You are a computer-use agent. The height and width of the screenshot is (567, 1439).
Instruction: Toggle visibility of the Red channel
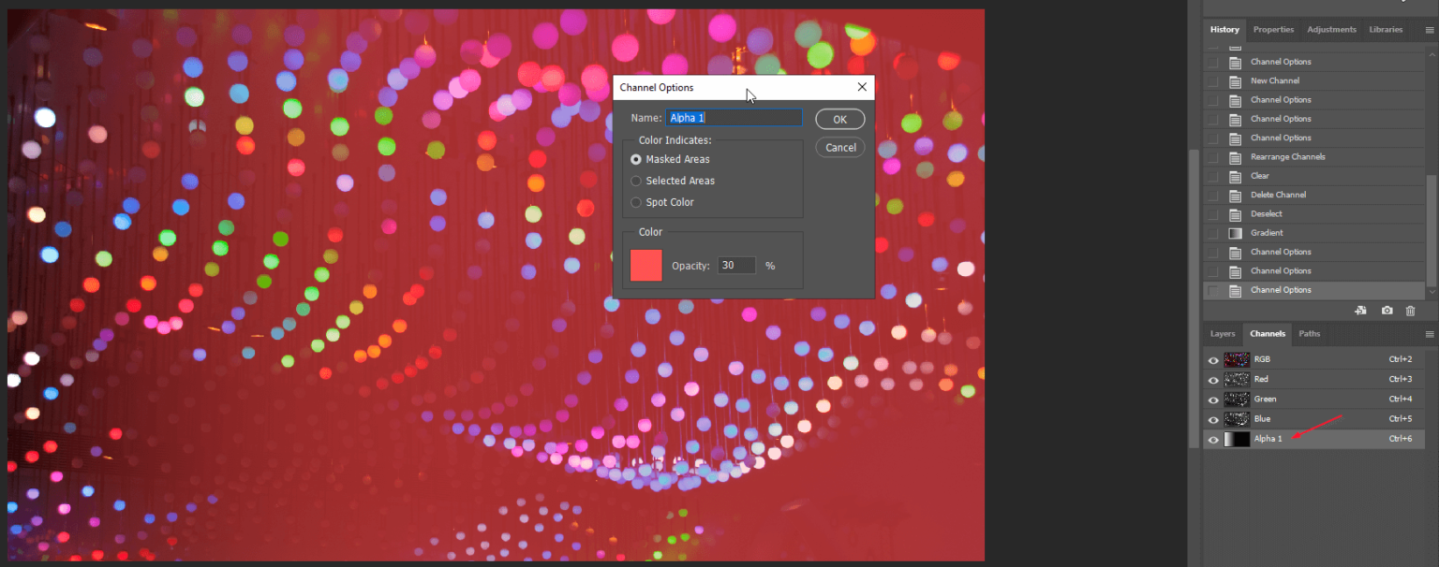[1213, 380]
